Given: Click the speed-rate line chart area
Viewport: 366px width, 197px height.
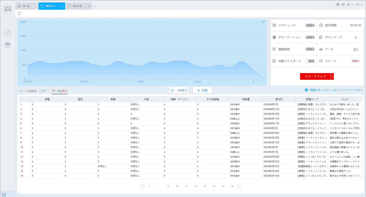Looking at the screenshot, I should 142,52.
